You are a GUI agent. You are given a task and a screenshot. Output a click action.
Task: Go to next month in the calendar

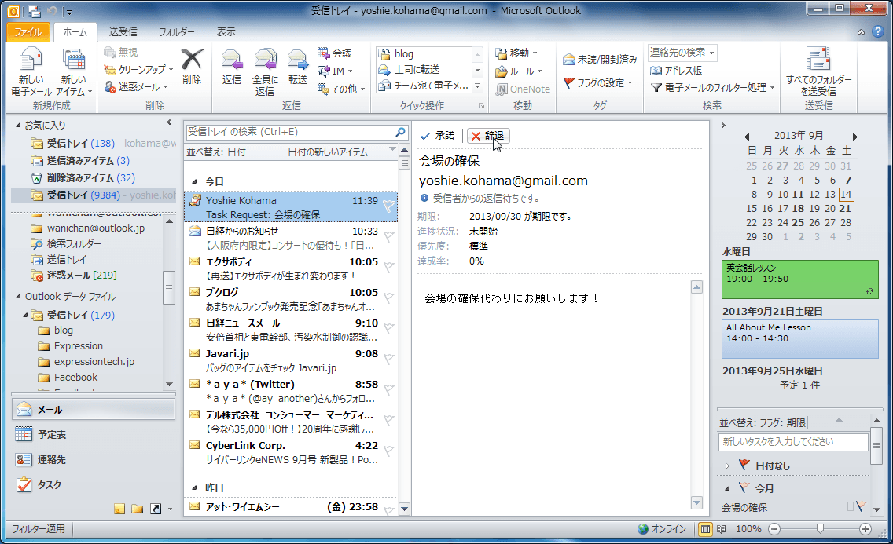coord(854,137)
